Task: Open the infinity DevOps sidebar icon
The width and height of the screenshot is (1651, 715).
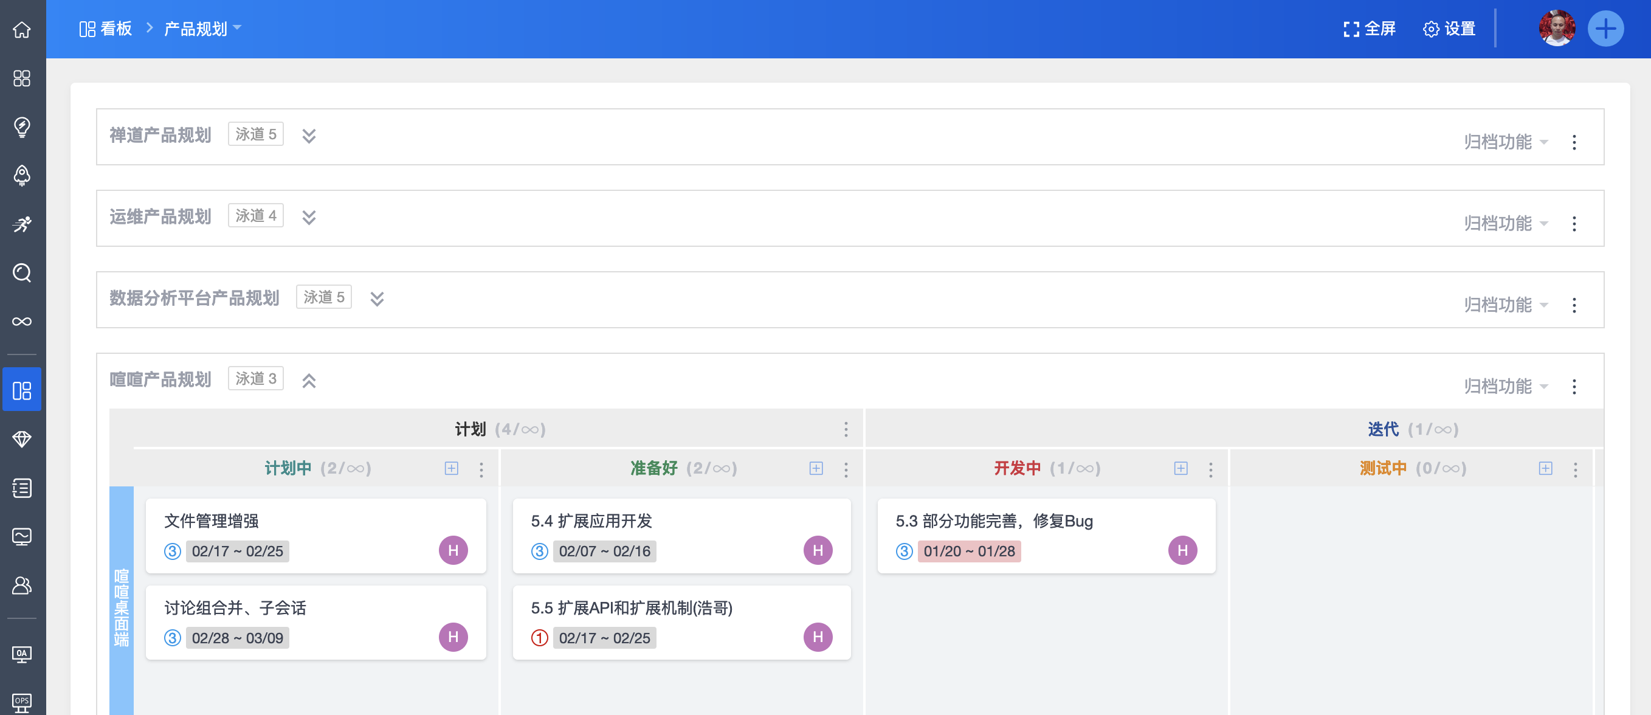Action: (22, 321)
